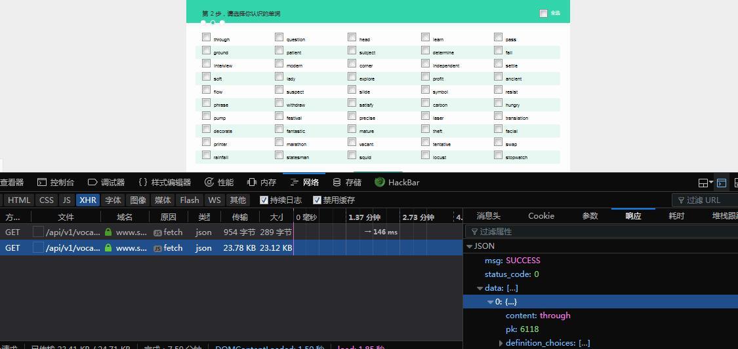The width and height of the screenshot is (738, 349).
Task: Sort requests by 传输 transferred column
Action: pos(240,217)
